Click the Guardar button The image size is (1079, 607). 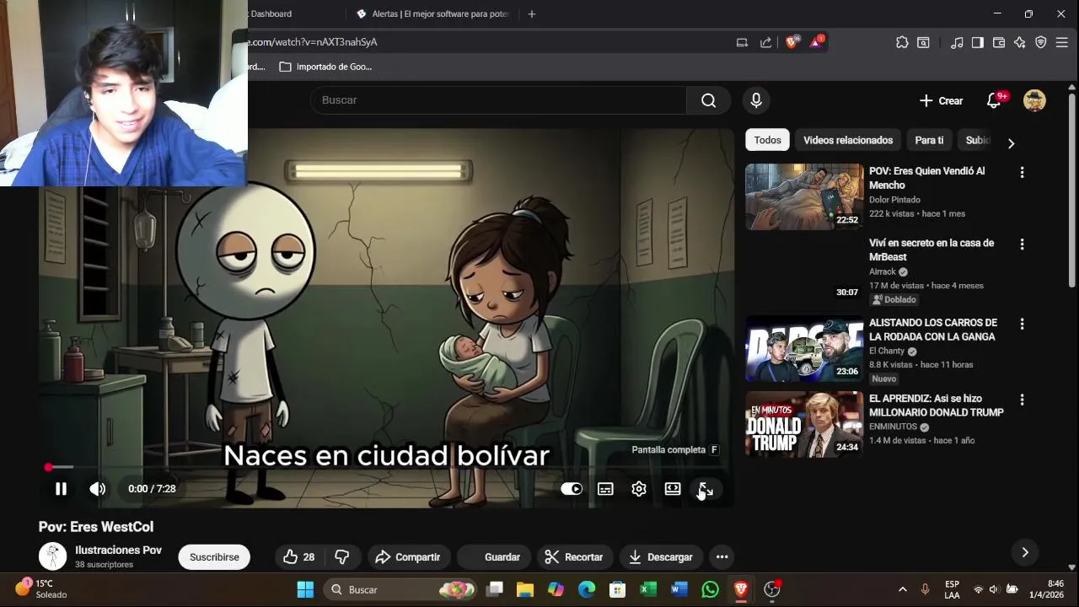pyautogui.click(x=496, y=557)
